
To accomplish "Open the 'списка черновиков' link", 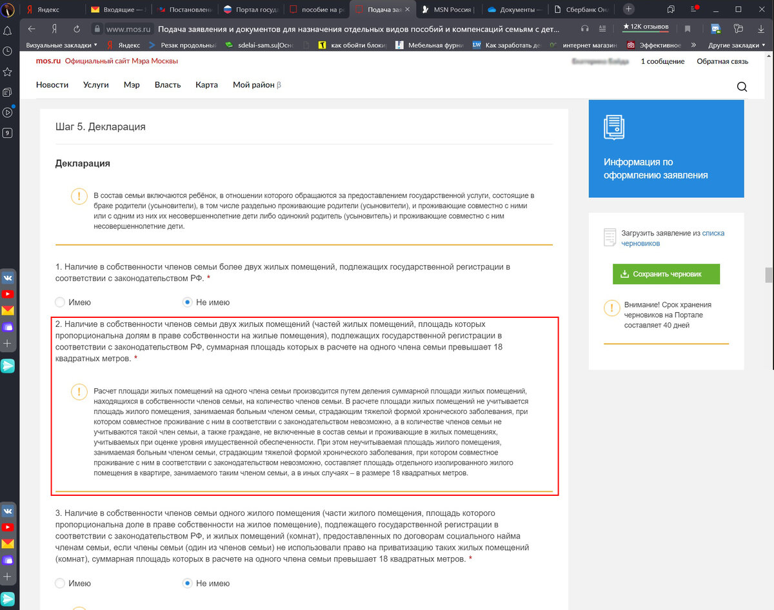I will [673, 238].
